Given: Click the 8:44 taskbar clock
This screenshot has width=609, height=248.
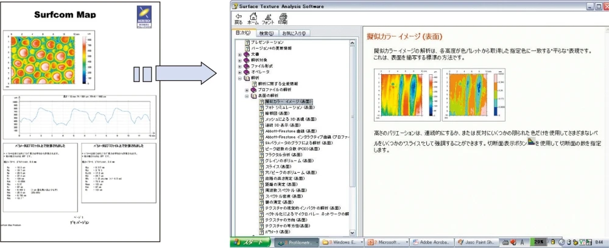Looking at the screenshot, I should tap(600, 242).
